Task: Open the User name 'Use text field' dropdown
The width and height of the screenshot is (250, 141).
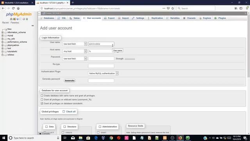Action: [75, 44]
